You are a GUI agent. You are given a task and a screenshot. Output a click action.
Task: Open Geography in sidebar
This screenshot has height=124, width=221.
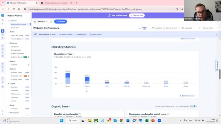pos(15,47)
